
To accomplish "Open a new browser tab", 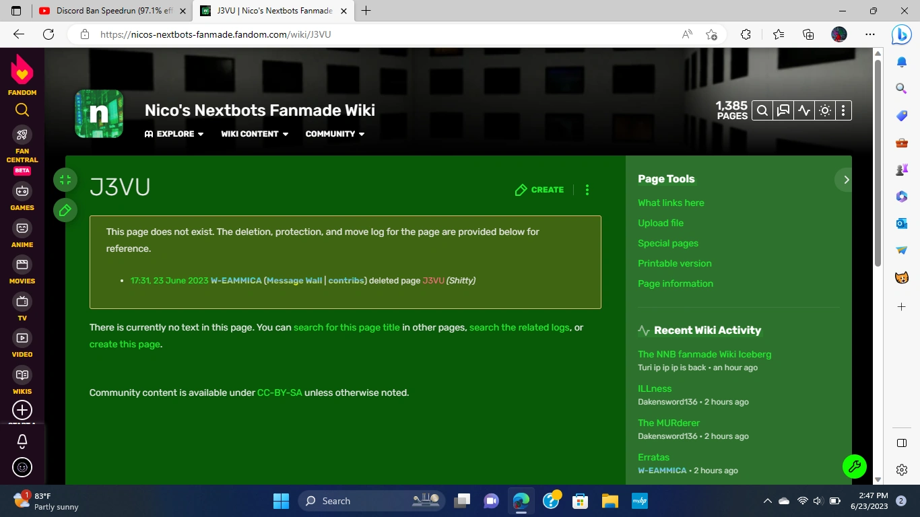I will pos(366,11).
